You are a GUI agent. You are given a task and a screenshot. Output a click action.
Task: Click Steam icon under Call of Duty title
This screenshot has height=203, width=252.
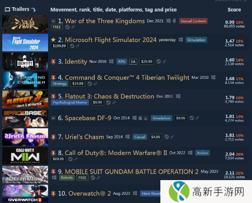pos(70,159)
